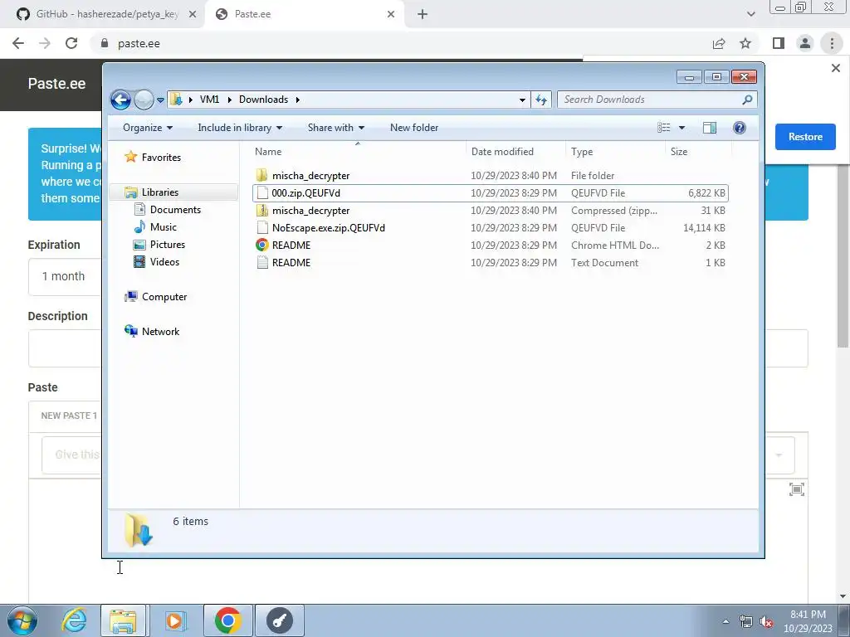Screen dimensions: 850x637
Task: Click the muted volume tray icon
Action: click(766, 621)
